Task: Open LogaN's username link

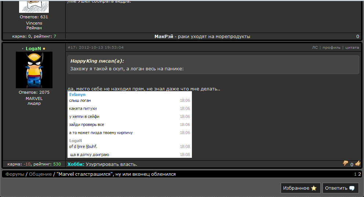Action: pos(33,48)
